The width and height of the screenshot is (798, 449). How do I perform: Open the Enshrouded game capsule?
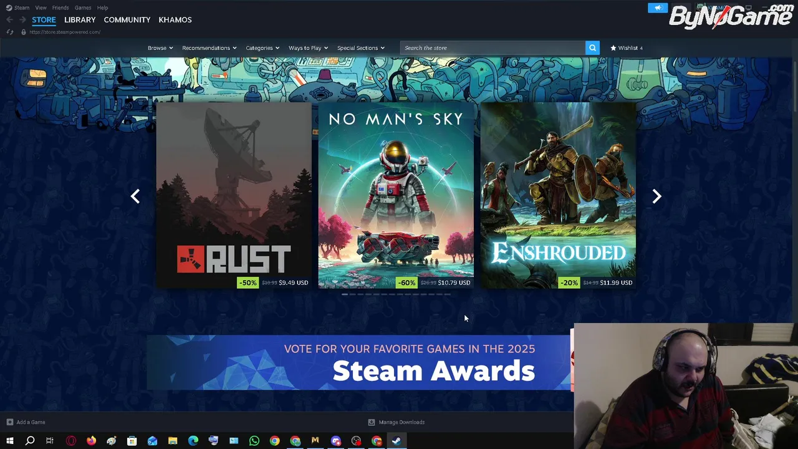point(558,196)
